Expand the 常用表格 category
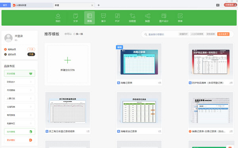This screenshot has height=148, width=238. (19, 115)
